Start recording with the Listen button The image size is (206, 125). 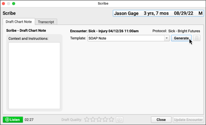pyautogui.click(x=13, y=119)
